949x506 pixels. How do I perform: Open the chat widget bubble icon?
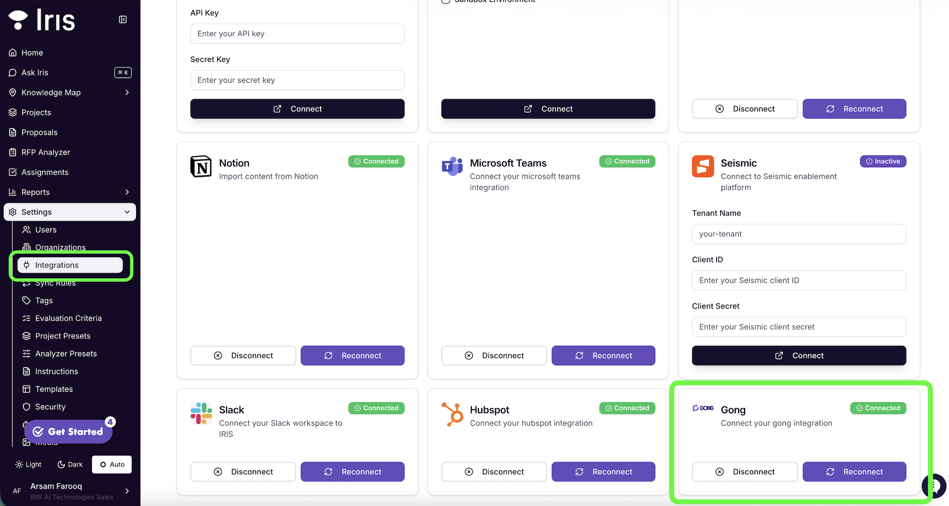click(x=934, y=486)
